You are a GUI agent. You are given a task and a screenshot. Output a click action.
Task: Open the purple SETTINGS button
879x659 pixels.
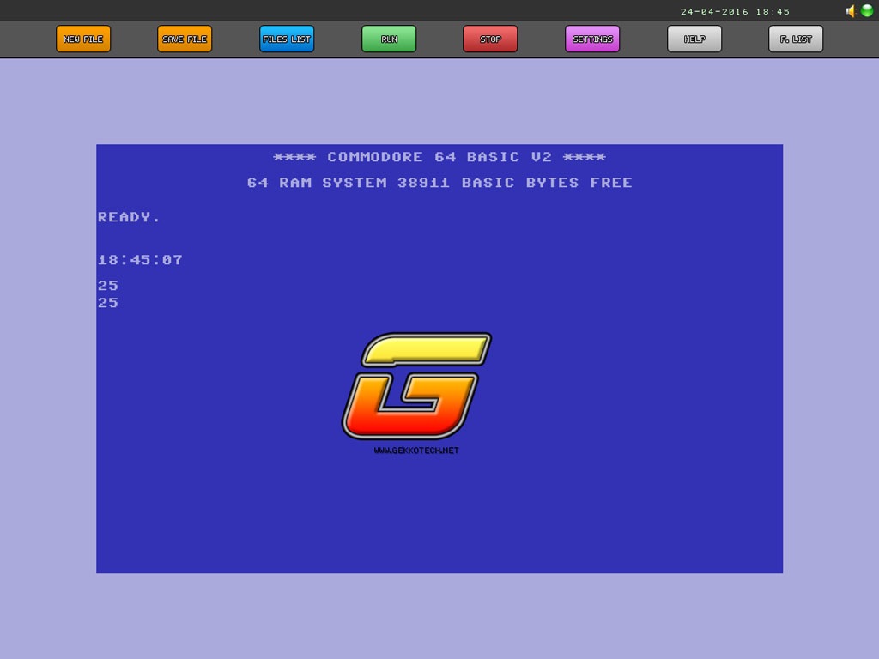coord(592,39)
